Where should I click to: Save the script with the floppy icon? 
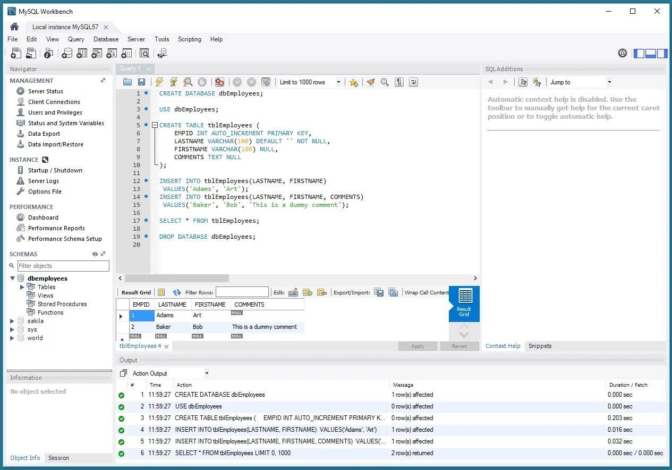point(141,82)
